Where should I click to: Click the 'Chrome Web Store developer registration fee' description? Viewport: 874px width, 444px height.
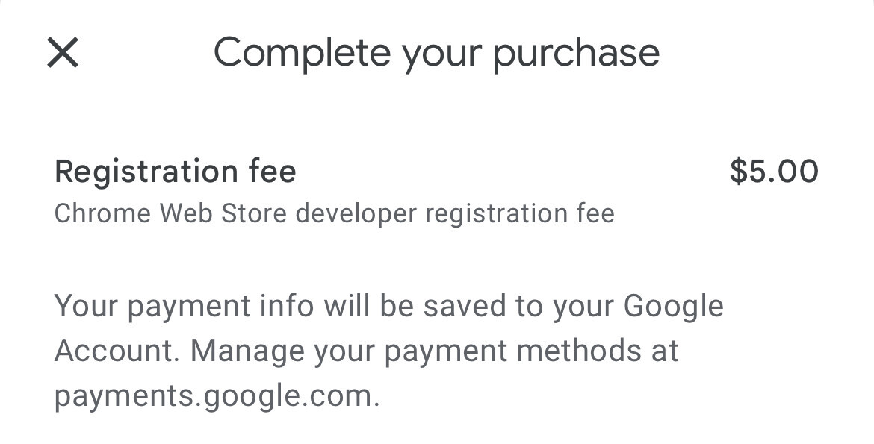click(x=335, y=214)
